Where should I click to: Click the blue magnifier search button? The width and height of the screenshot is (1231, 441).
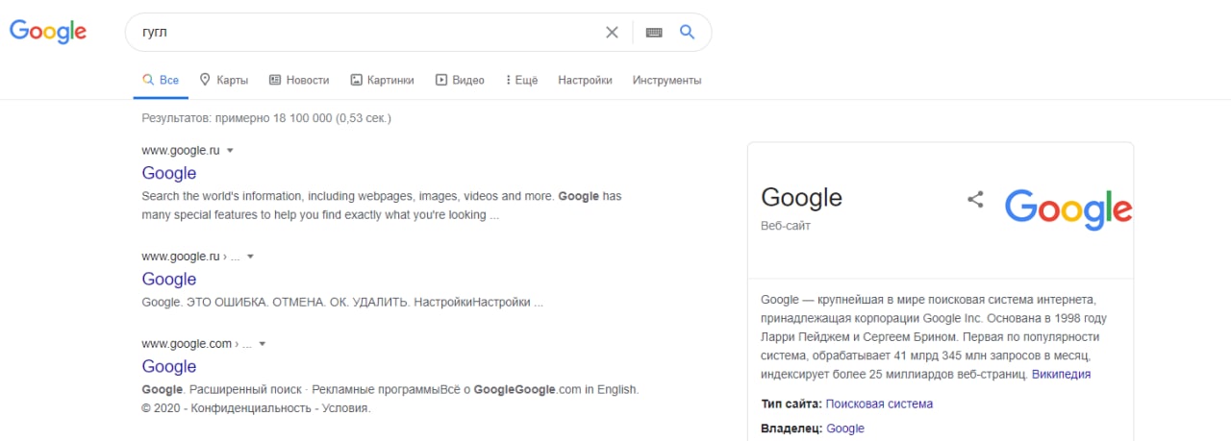pos(687,32)
